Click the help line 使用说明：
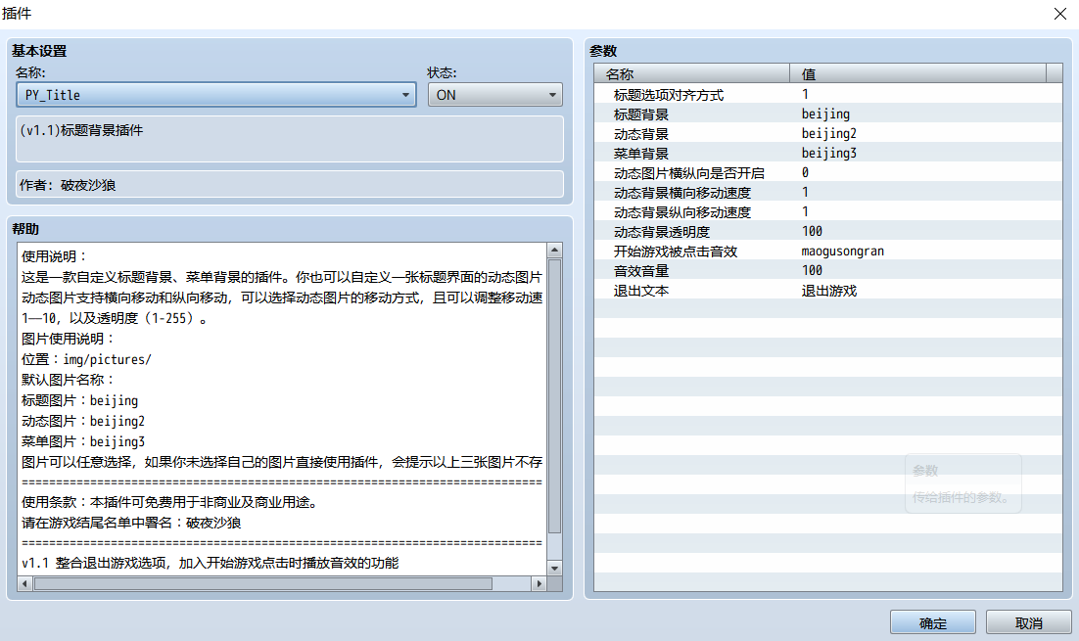This screenshot has width=1079, height=641. click(x=55, y=256)
